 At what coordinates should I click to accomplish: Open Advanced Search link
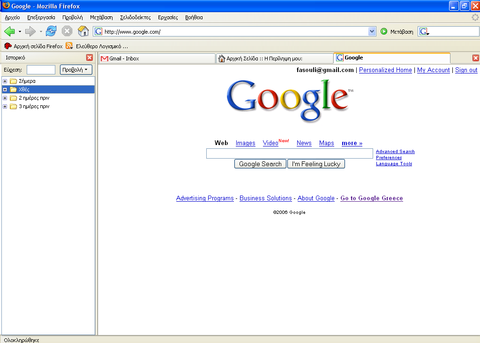pos(395,152)
